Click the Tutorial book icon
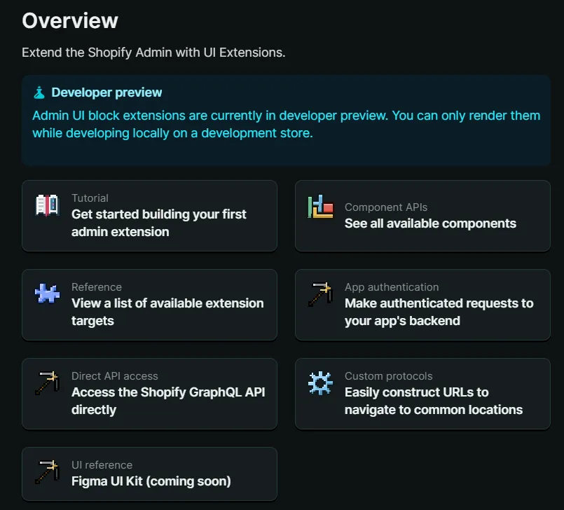Image resolution: width=564 pixels, height=510 pixels. [46, 206]
